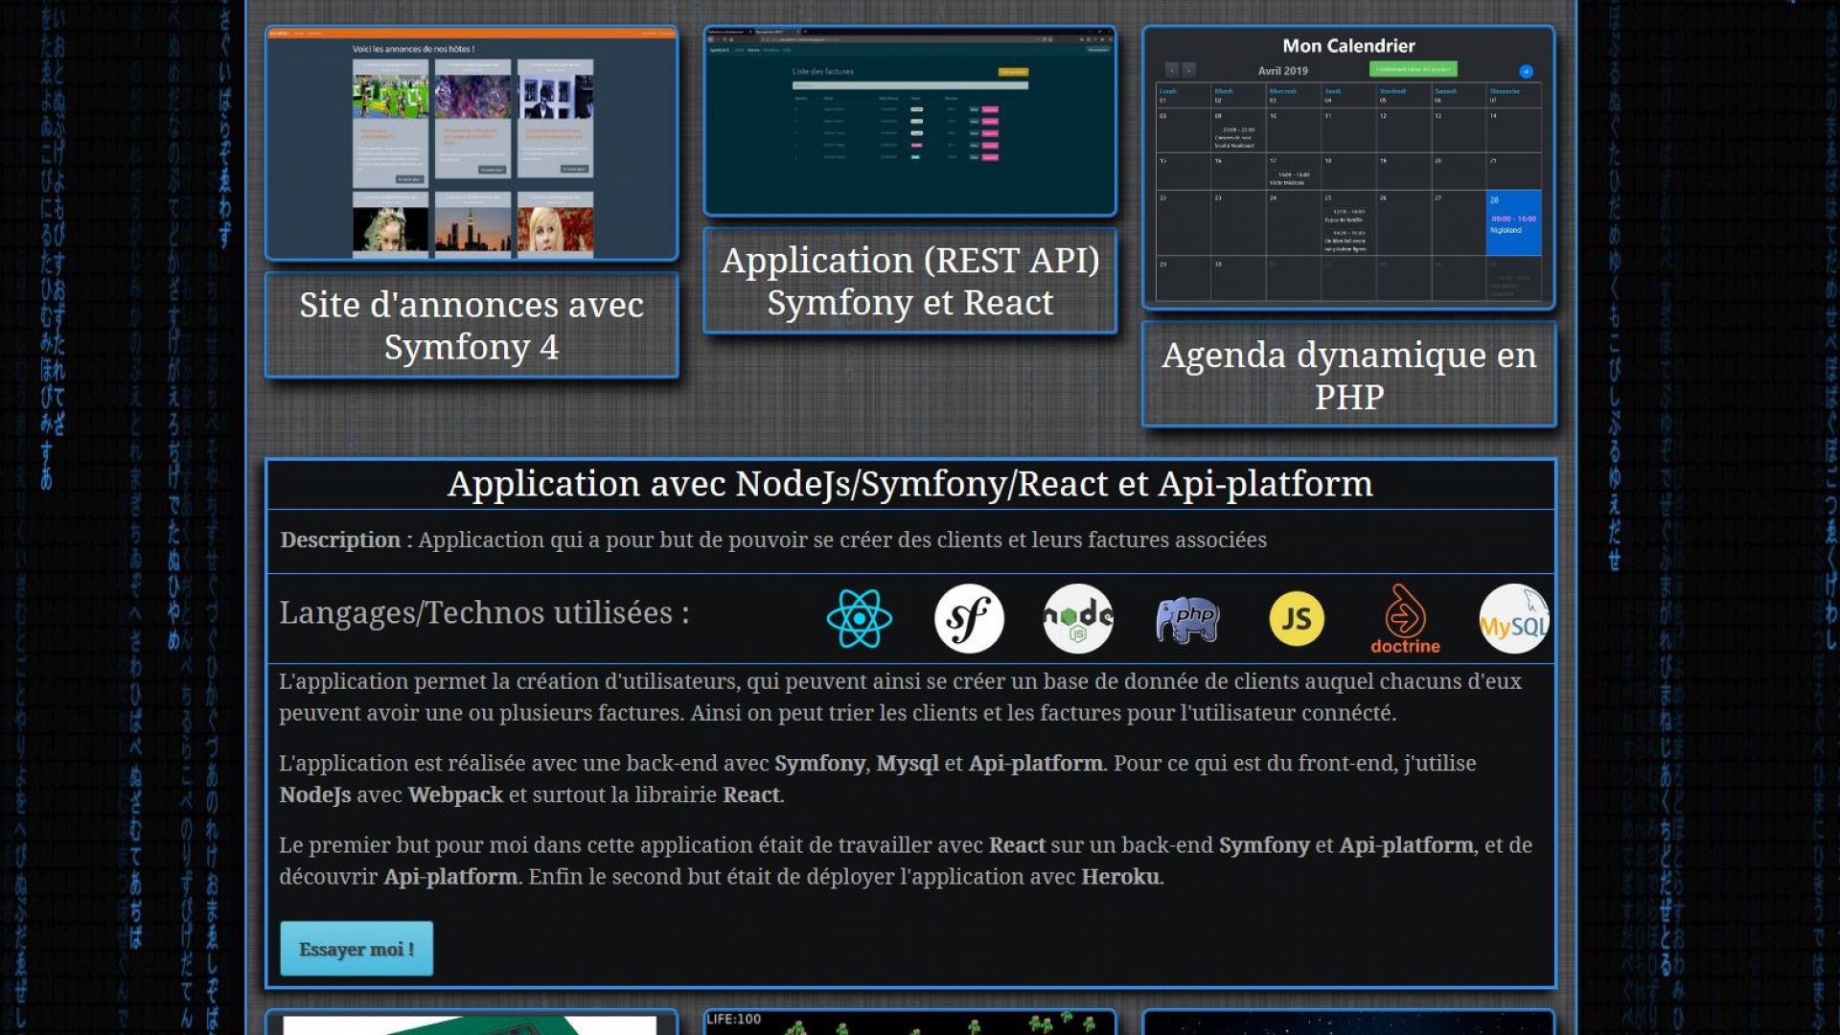Click the blue plus circle in calendar
The width and height of the screenshot is (1840, 1035).
coord(1526,71)
